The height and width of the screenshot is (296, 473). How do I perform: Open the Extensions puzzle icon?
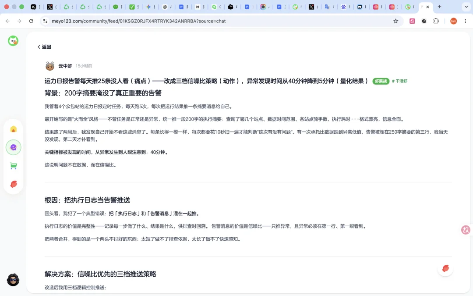436,21
